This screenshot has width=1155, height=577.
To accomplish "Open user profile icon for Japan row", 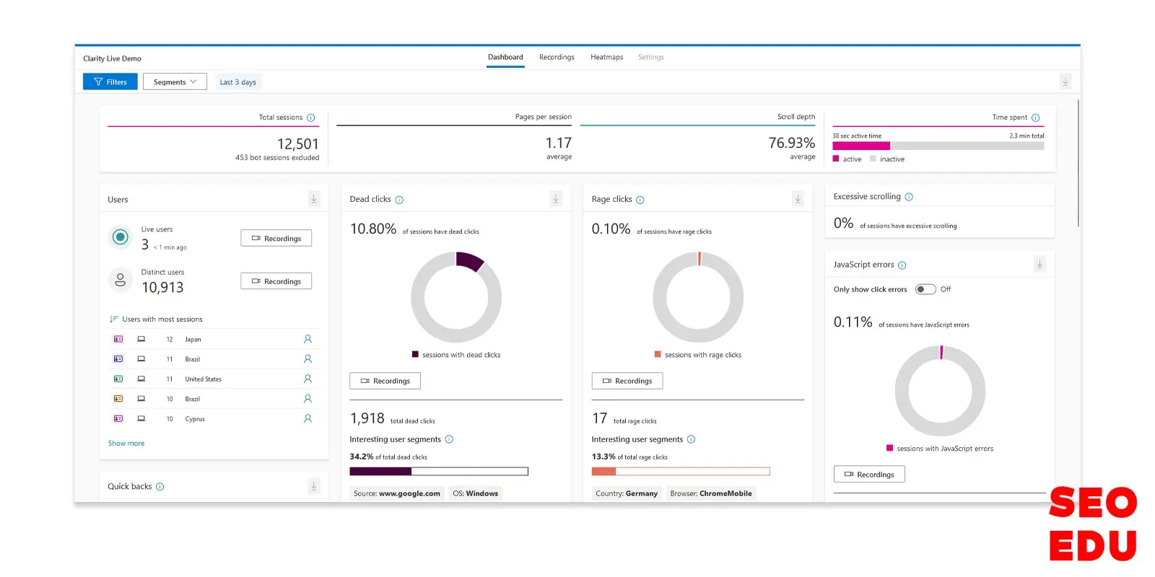I will (x=308, y=339).
